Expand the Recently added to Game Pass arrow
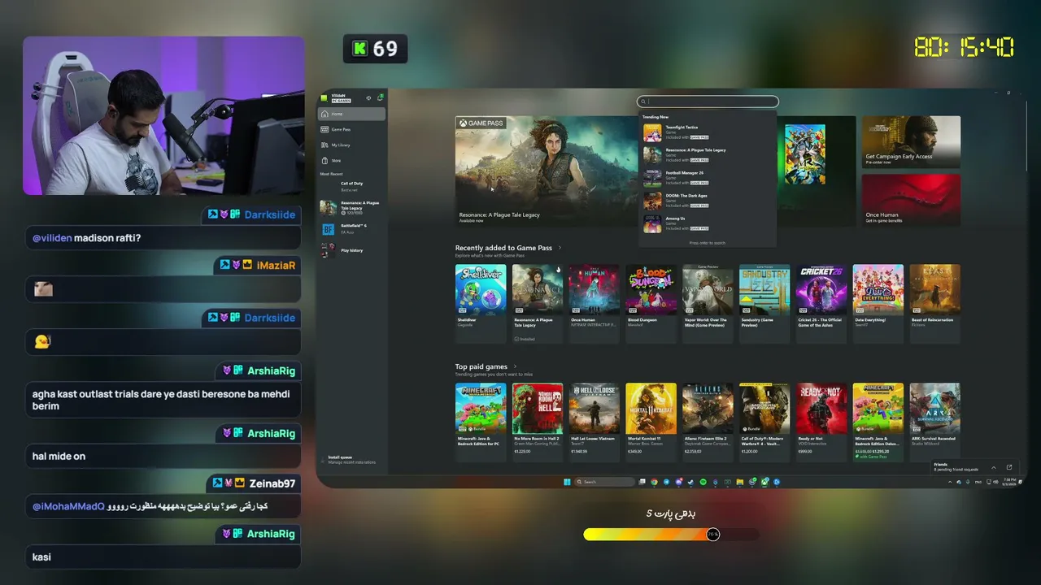Viewport: 1041px width, 585px height. coord(560,248)
